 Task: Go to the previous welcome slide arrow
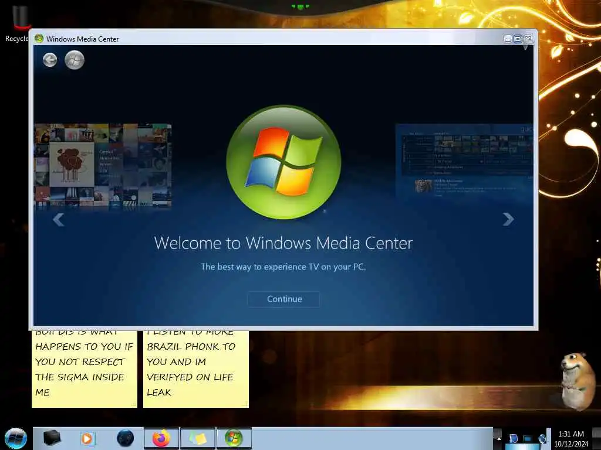pos(58,219)
